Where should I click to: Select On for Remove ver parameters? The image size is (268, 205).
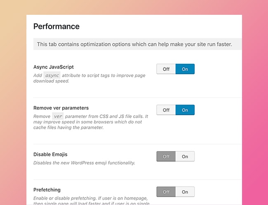click(x=185, y=110)
